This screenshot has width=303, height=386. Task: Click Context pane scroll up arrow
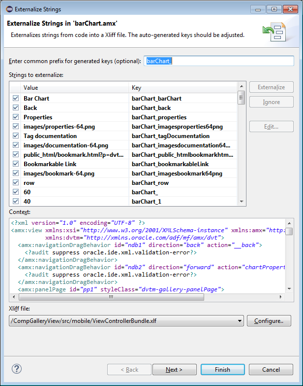tap(289, 223)
